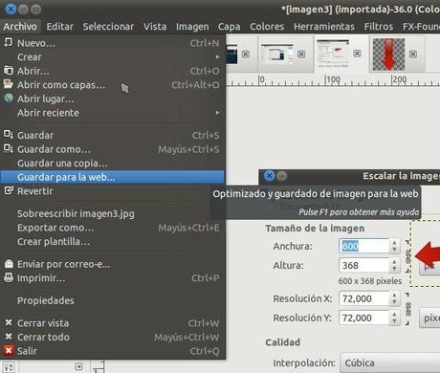Screen dimensions: 440x373
Task: Open the Seleccionar menu
Action: [x=108, y=26]
